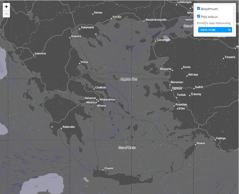The image size is (239, 194).
Task: Zoom in on the map
Action: 6,7
